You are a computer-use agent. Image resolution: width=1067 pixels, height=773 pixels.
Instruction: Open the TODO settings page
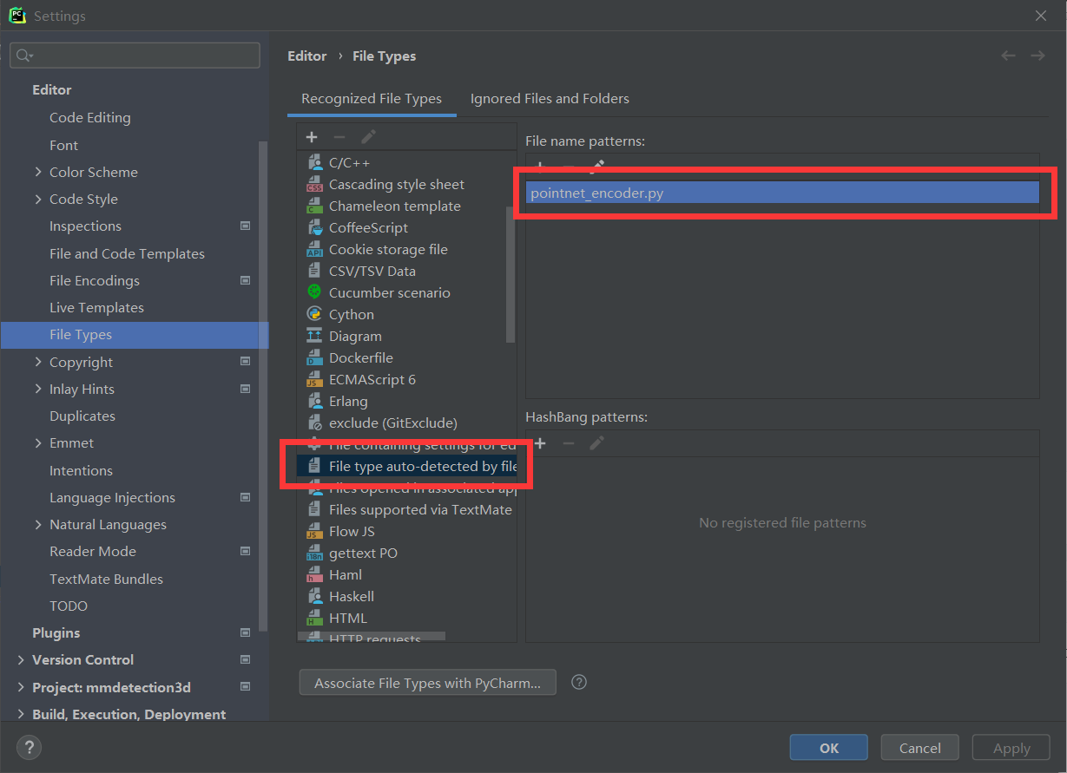69,606
